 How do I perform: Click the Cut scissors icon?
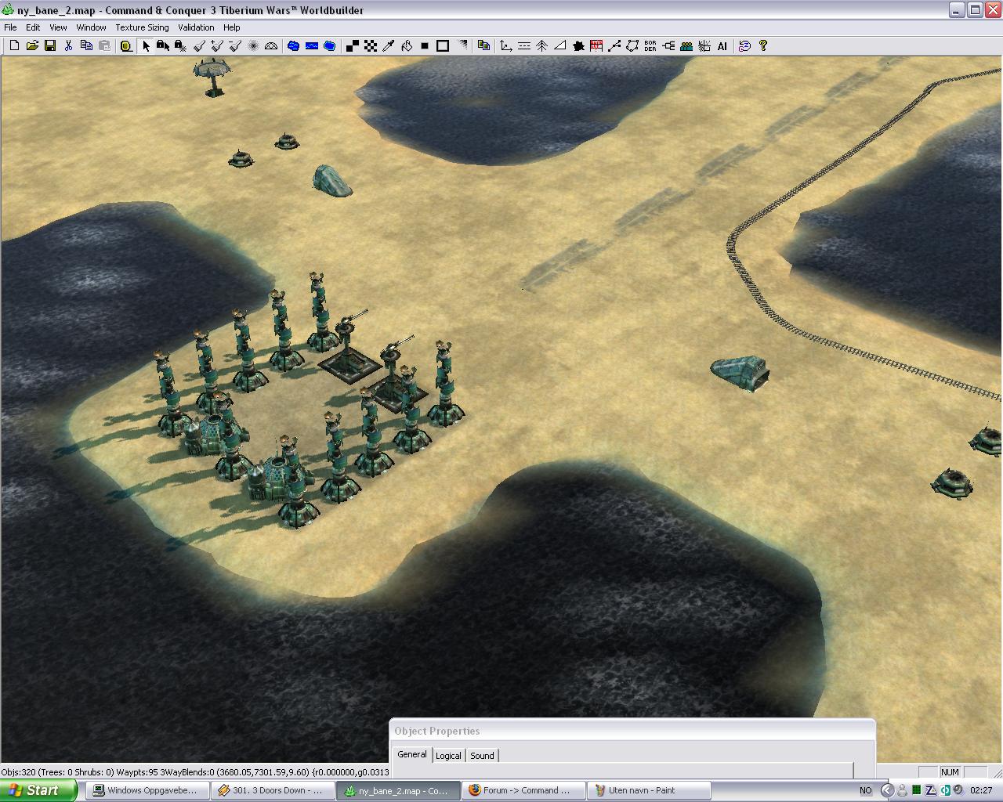(68, 46)
